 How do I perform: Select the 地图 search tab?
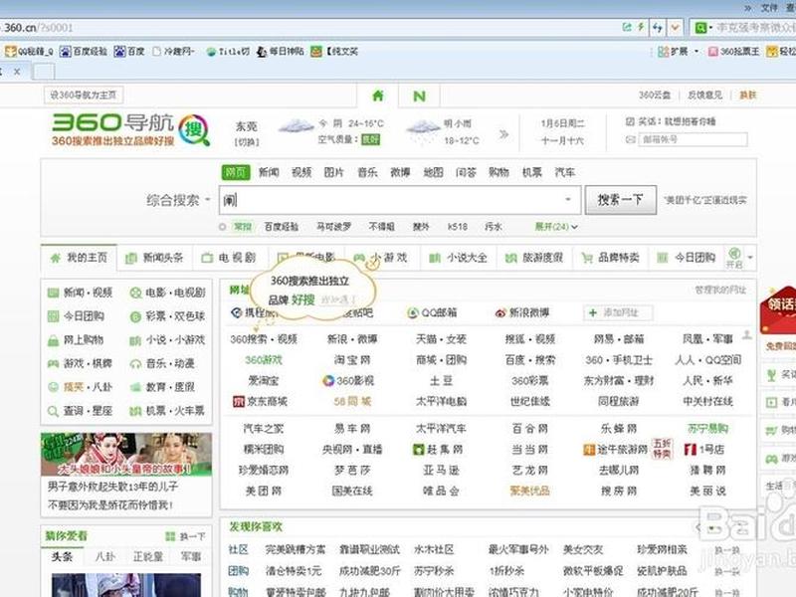[433, 172]
